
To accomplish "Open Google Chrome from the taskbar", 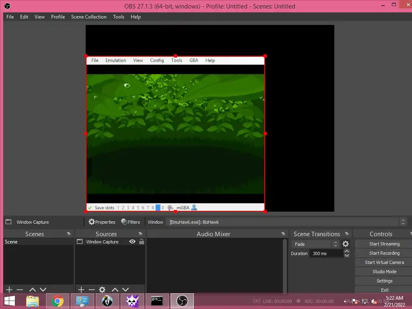I will (x=57, y=301).
